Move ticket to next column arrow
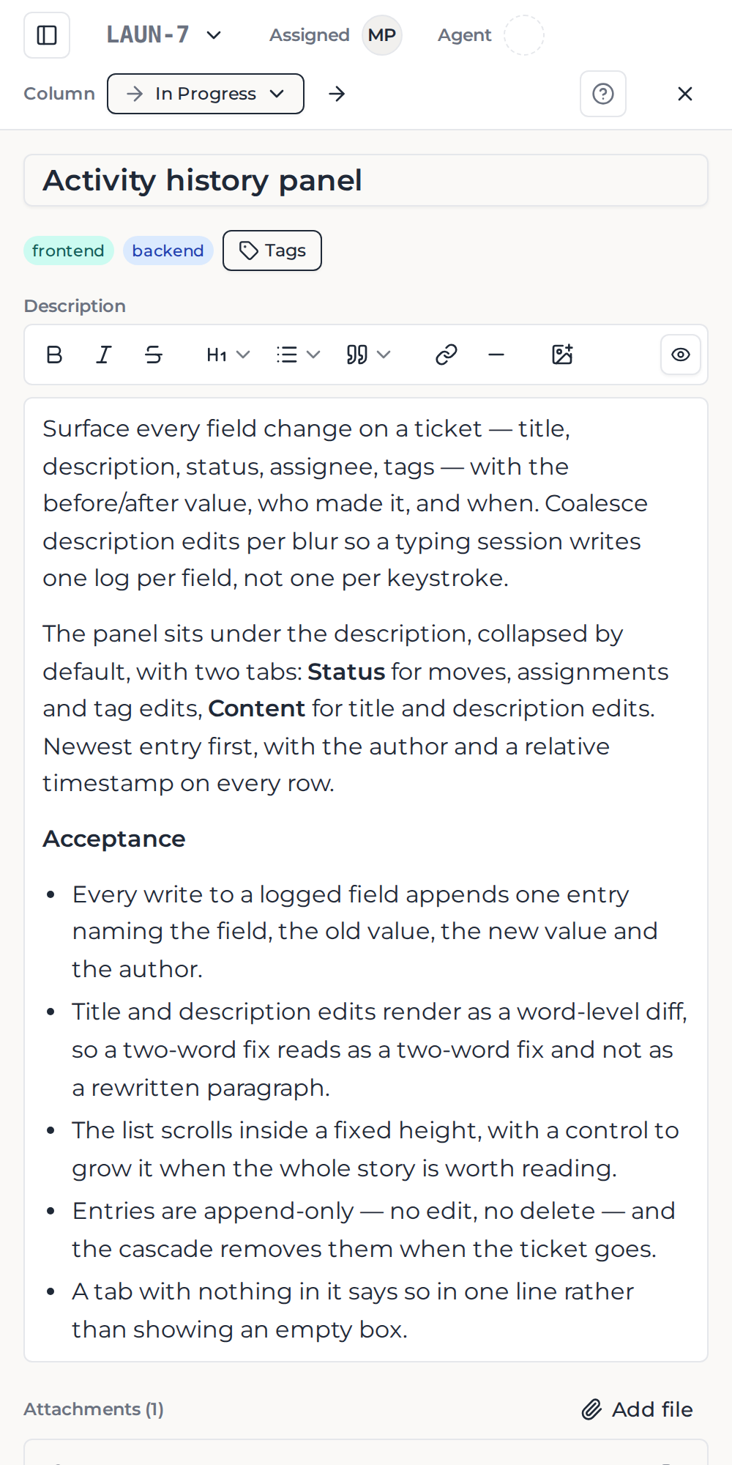Viewport: 732px width, 1465px height. tap(337, 94)
